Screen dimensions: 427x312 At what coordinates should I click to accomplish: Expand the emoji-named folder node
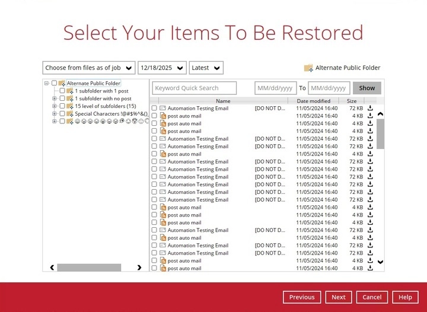[55, 121]
